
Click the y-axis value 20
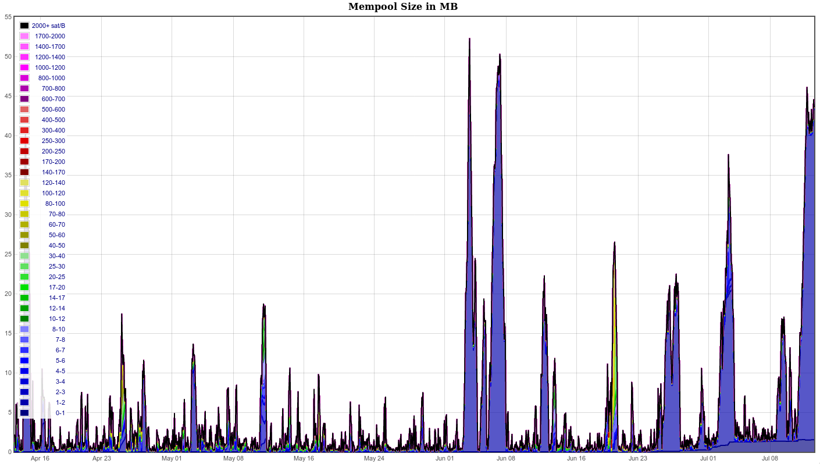pyautogui.click(x=8, y=294)
